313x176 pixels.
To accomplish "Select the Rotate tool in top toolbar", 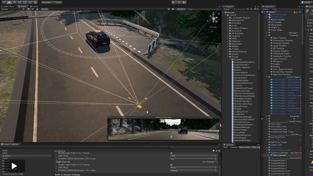I will click(x=14, y=2).
